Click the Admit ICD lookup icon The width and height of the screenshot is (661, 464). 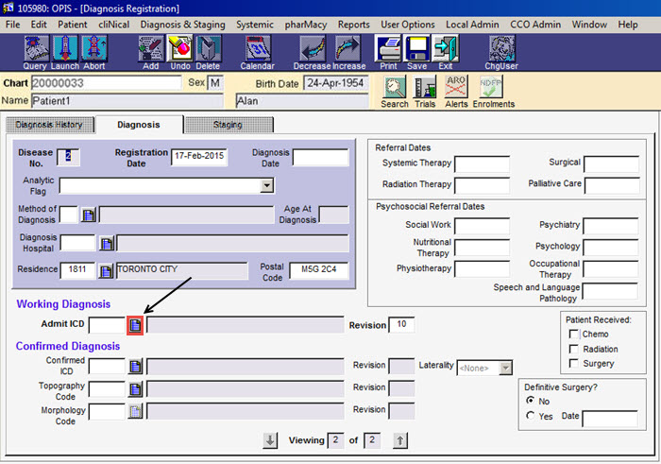135,325
